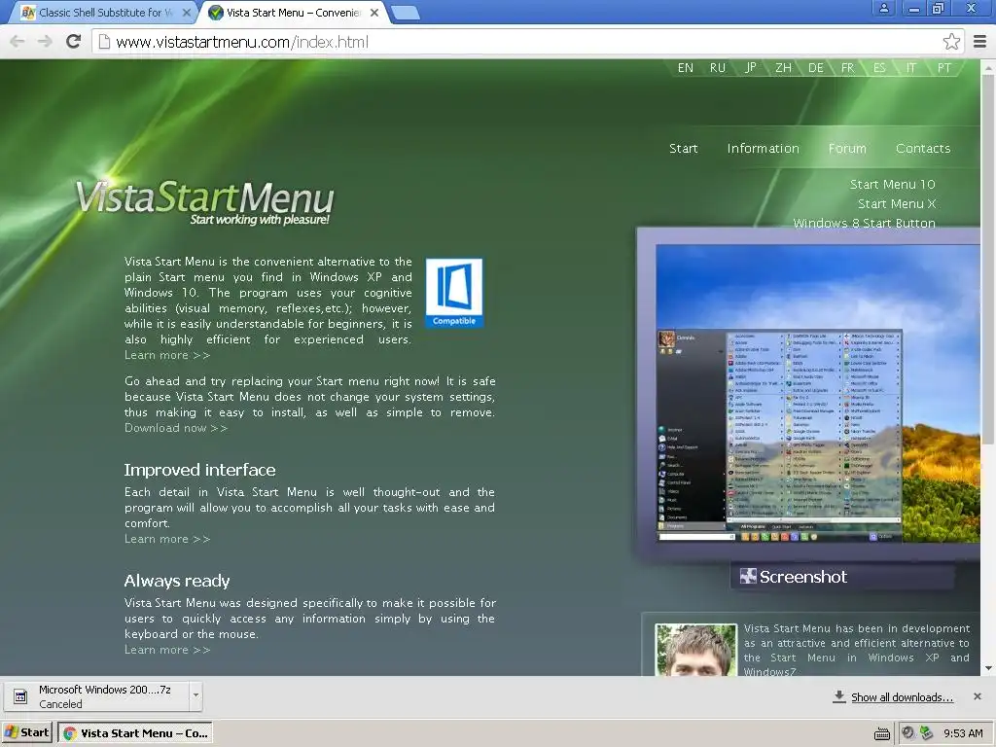
Task: Focus the address bar URL field
Action: tap(527, 42)
